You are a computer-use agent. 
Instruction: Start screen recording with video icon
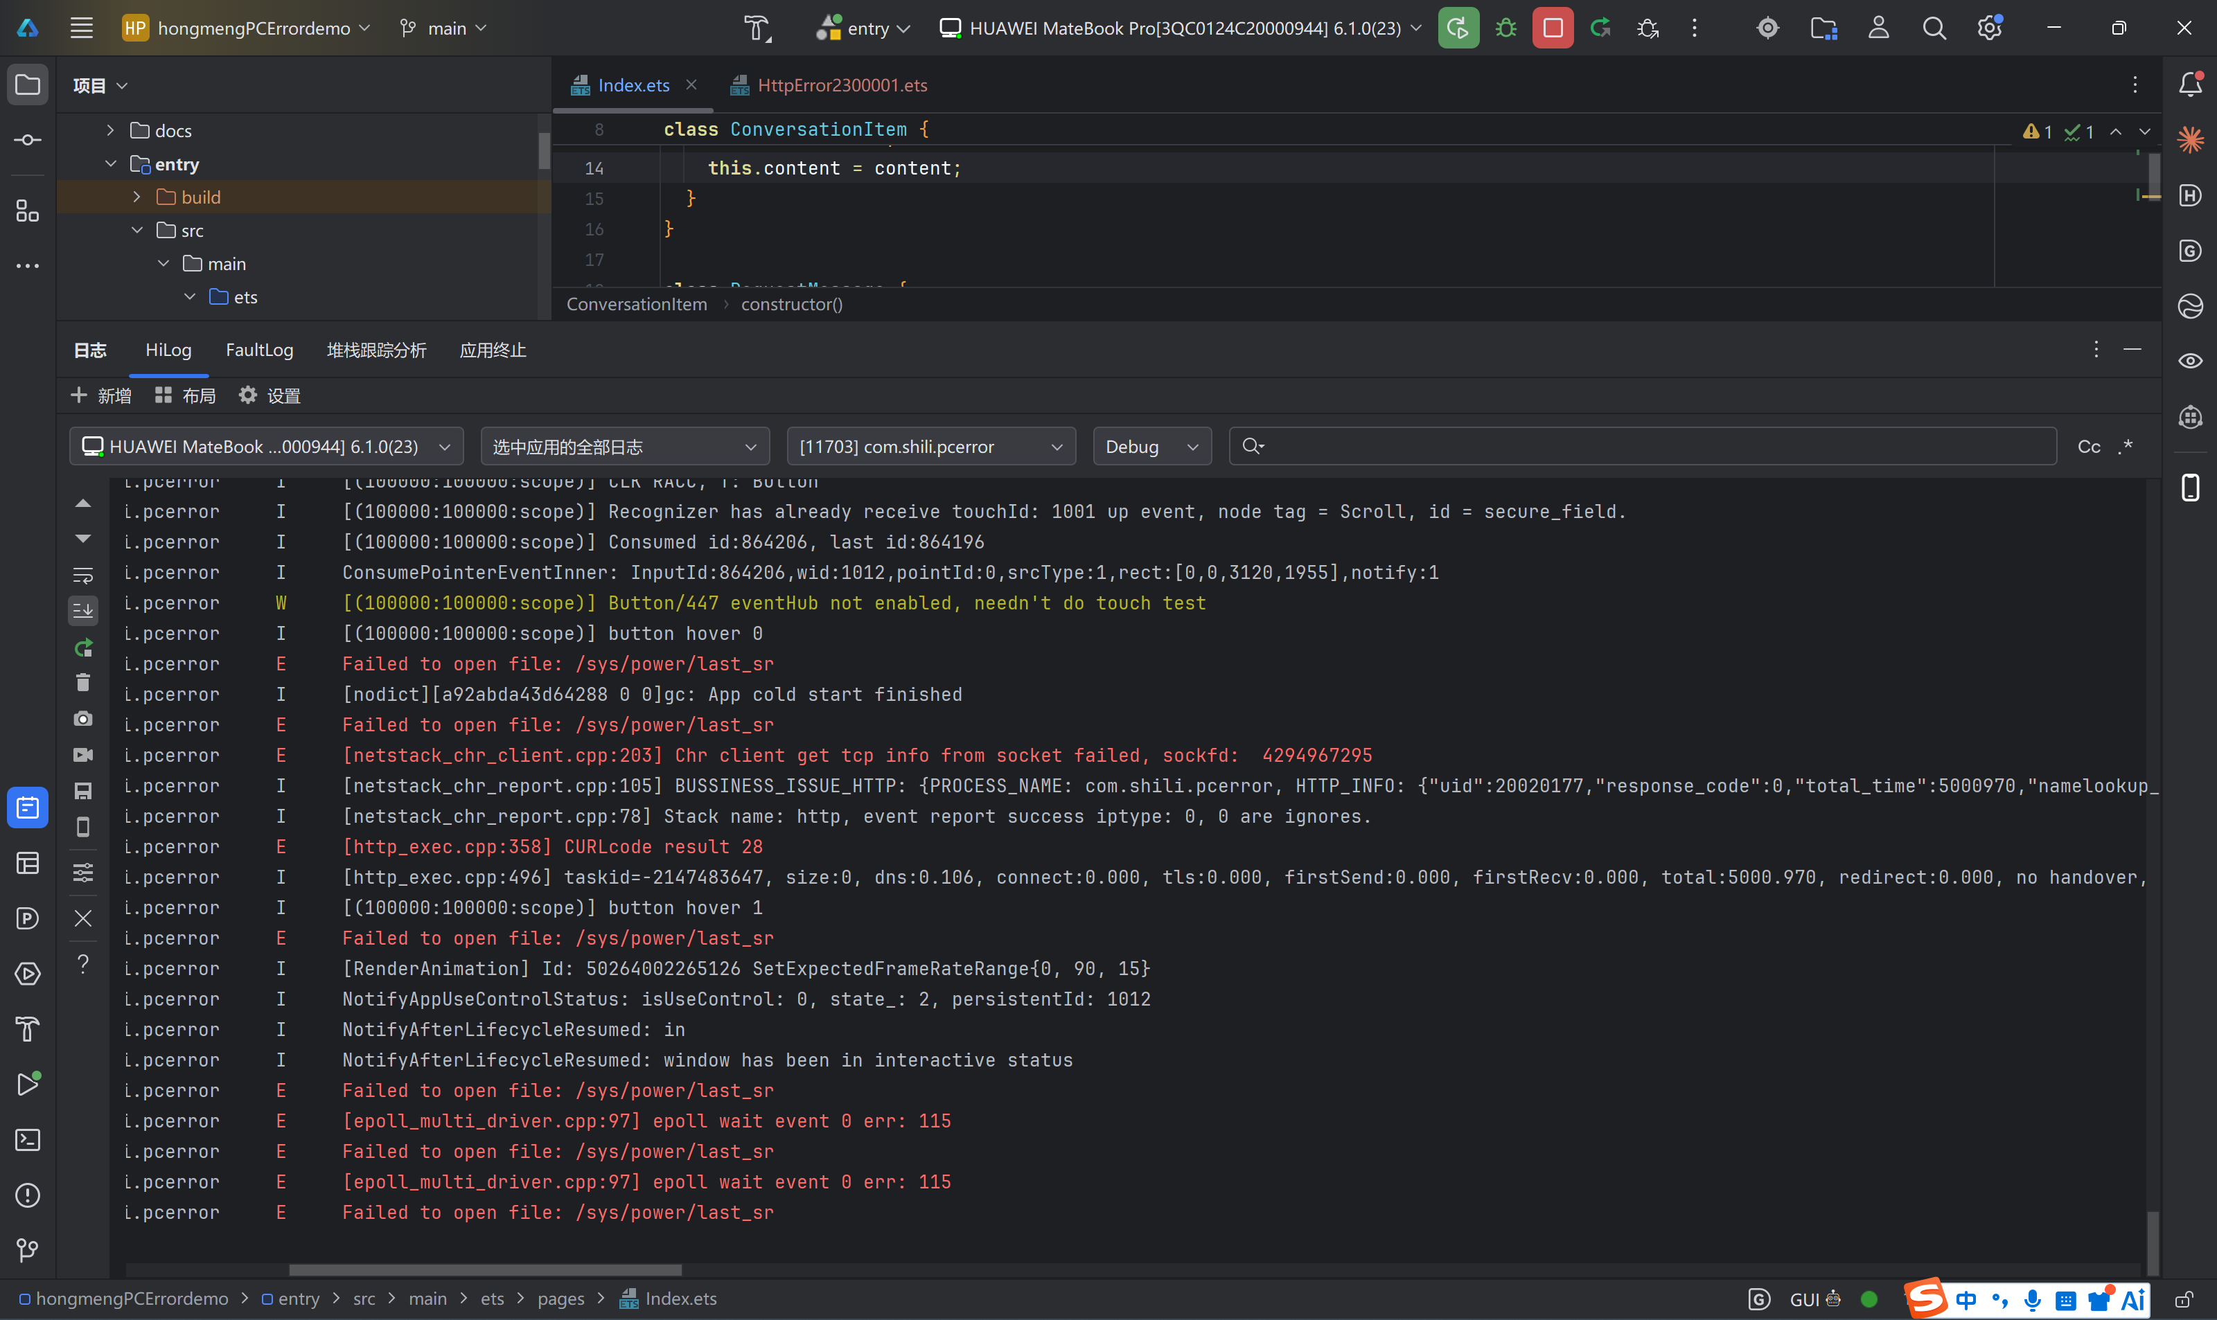point(82,755)
